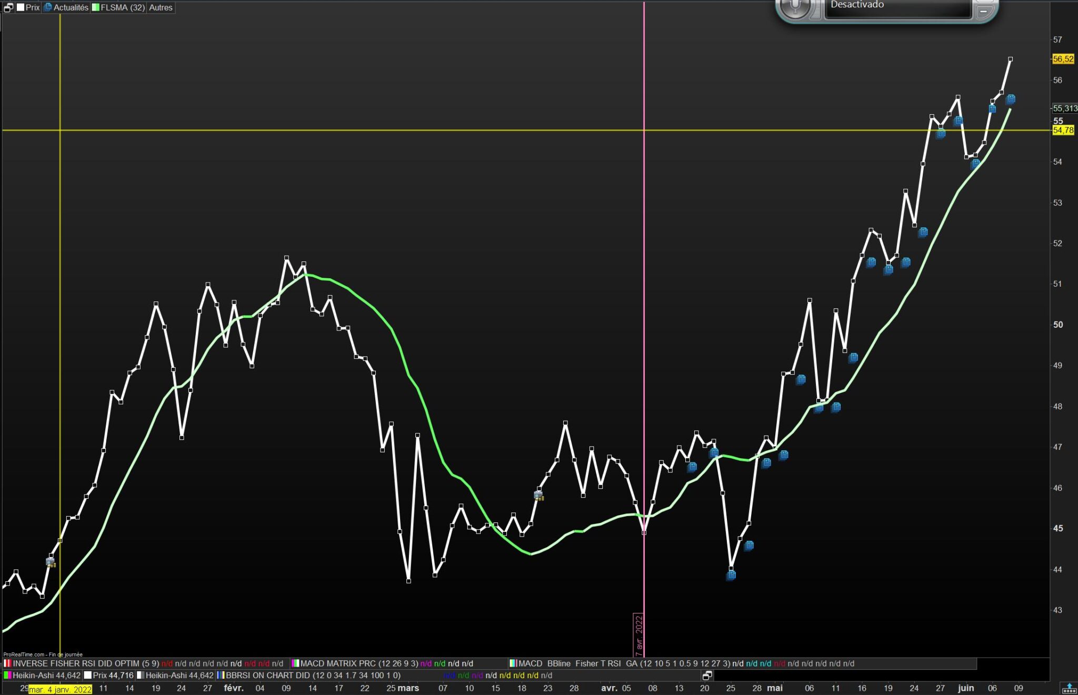
Task: Click the first Heikin-Ashi magenta-green swatch
Action: (7, 675)
